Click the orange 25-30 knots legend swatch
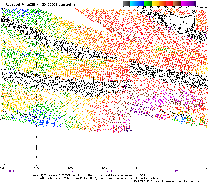Screen dimensions: 208x183 162,3
